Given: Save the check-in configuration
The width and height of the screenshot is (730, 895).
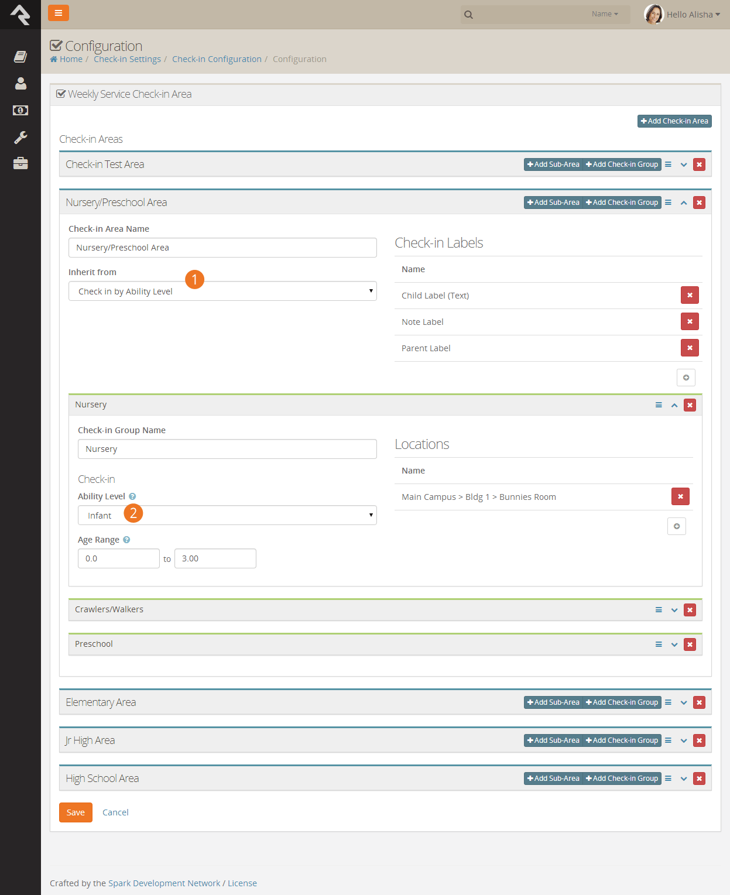Looking at the screenshot, I should point(76,812).
